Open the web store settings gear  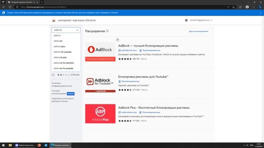coord(186,20)
